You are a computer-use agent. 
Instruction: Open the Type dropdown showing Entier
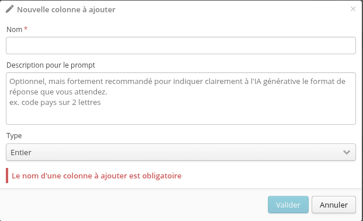pos(181,152)
